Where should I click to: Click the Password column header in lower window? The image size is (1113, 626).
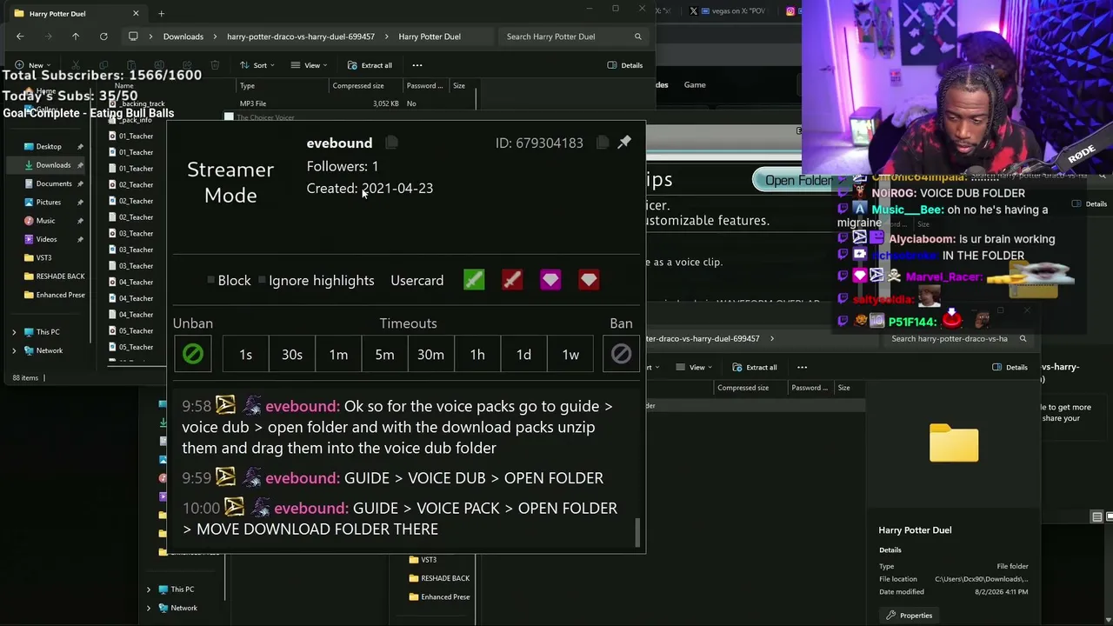pyautogui.click(x=810, y=387)
